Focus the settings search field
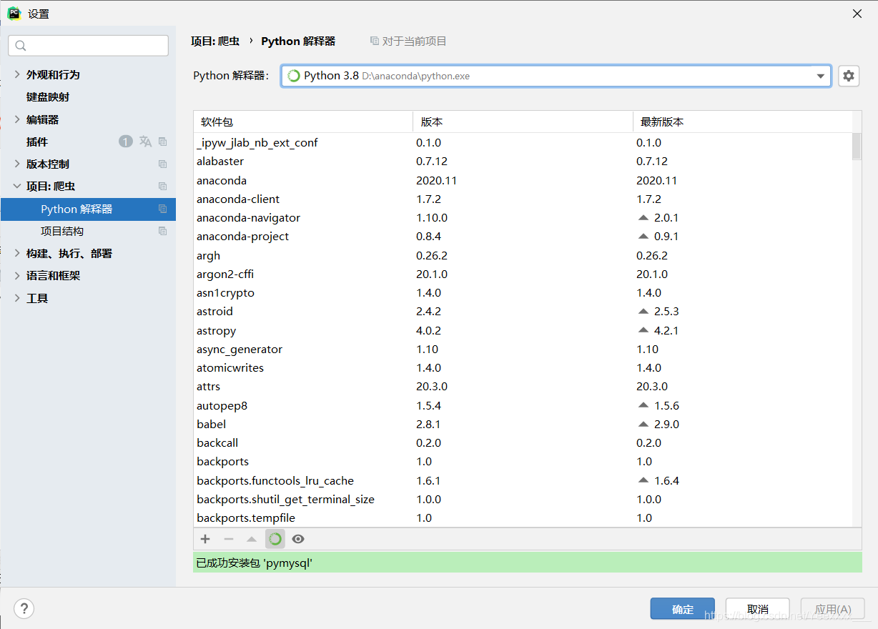Screen dimensions: 878x629 (89, 46)
